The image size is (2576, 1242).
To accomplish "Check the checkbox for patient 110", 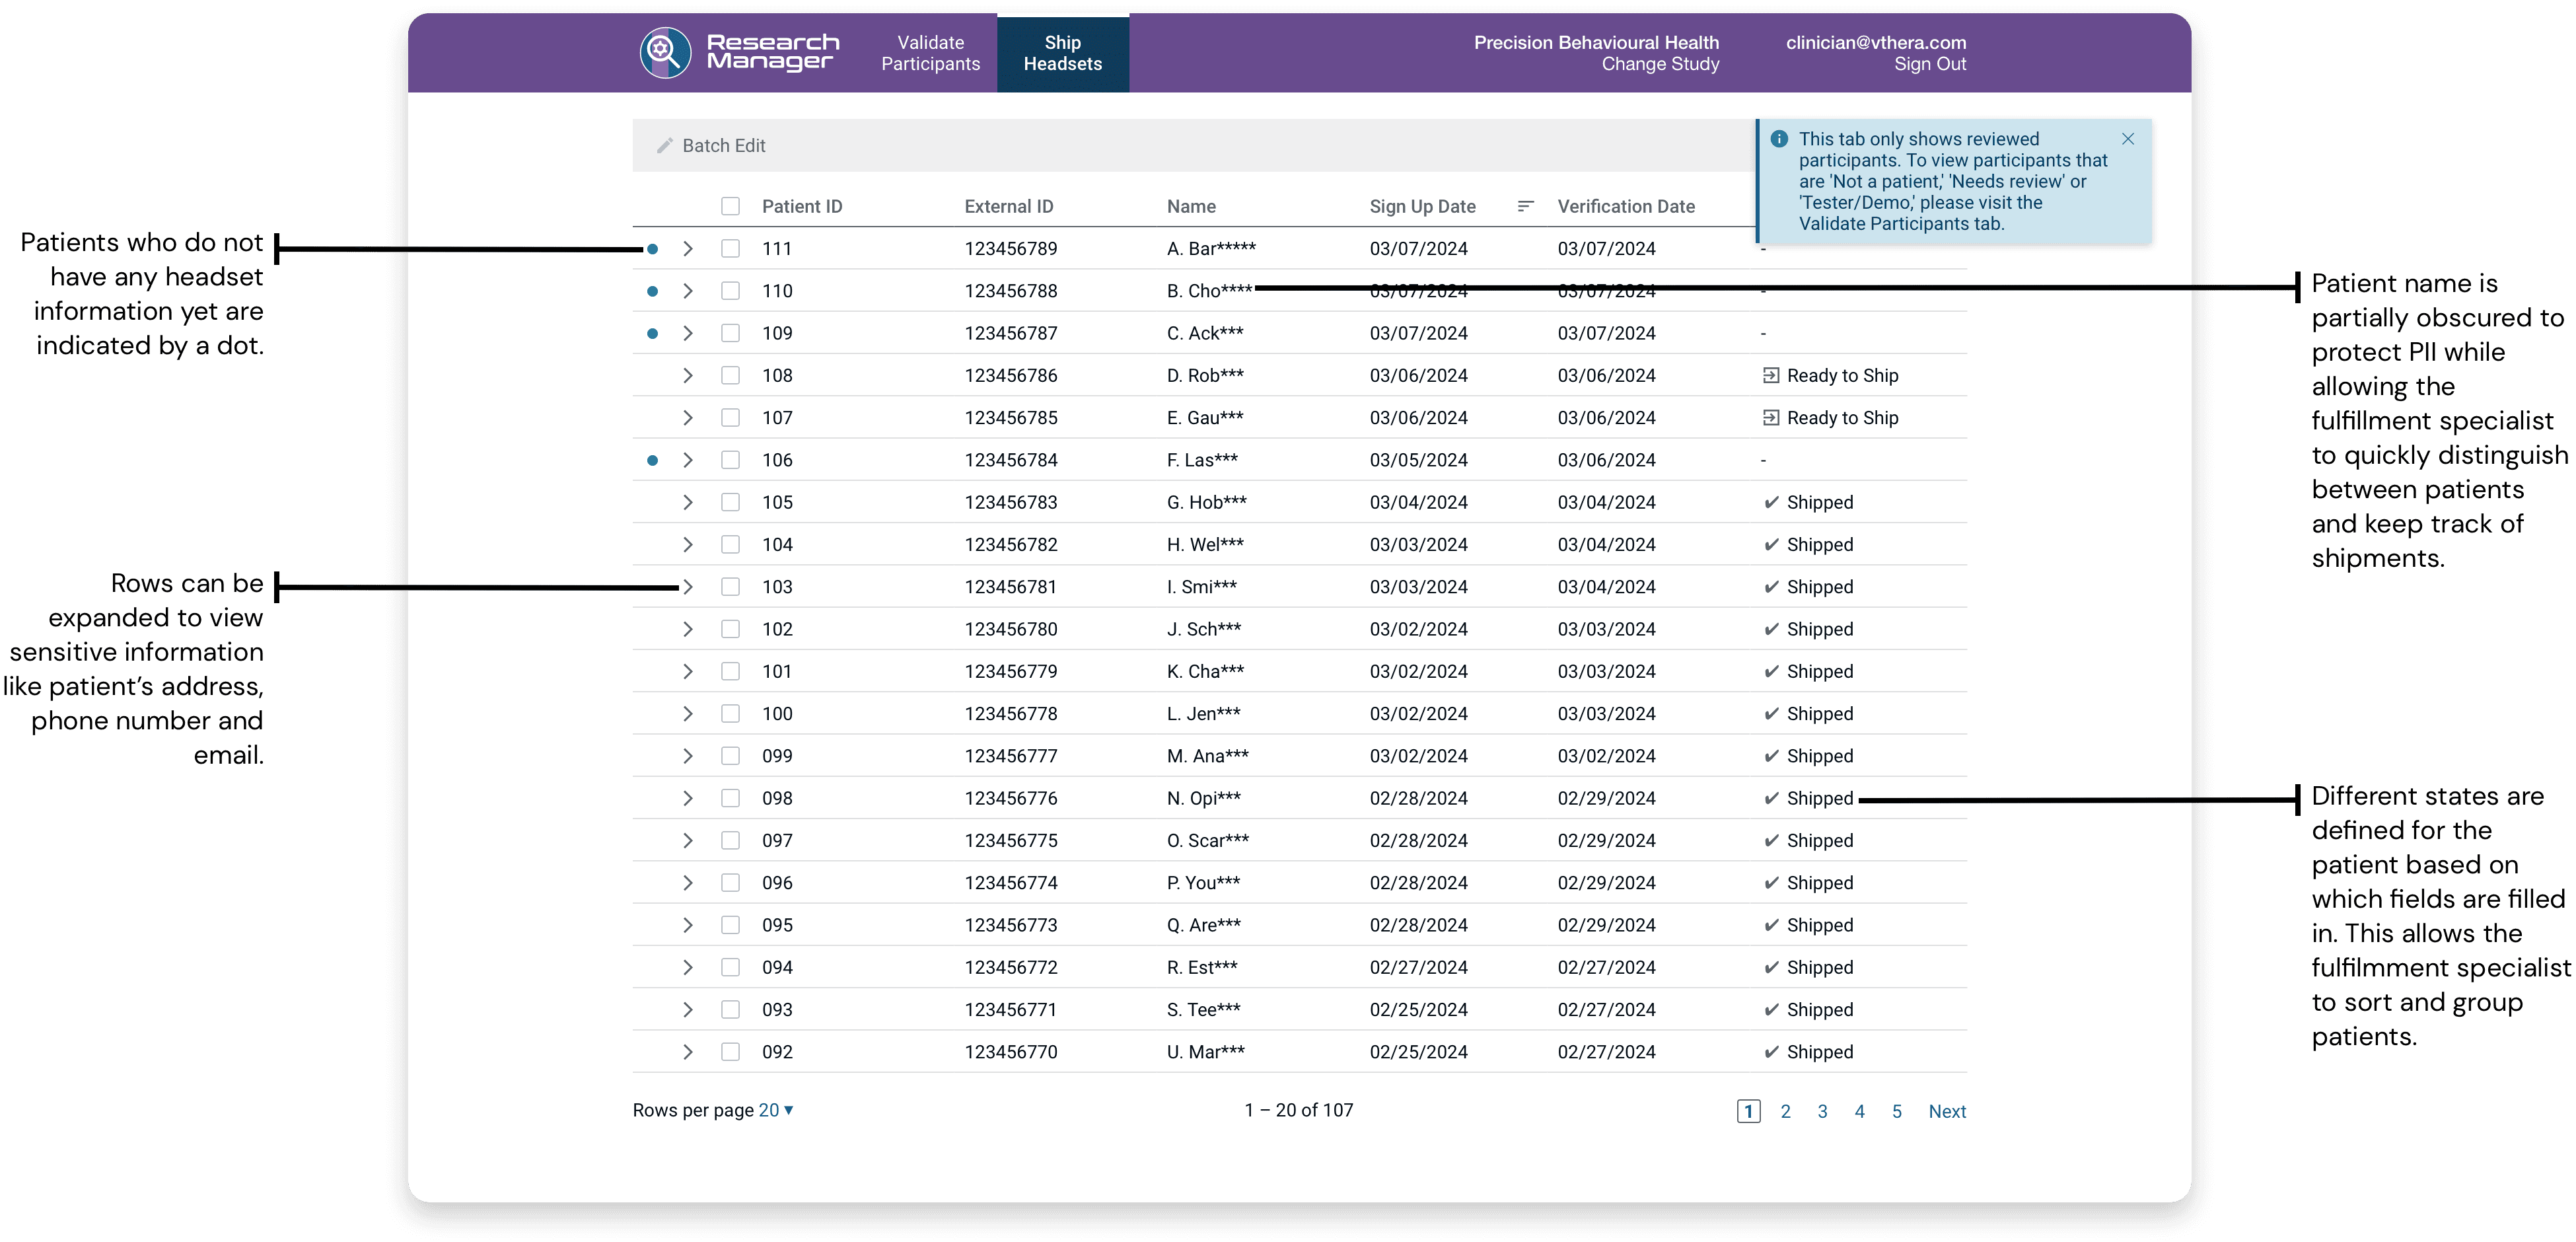I will (x=731, y=291).
